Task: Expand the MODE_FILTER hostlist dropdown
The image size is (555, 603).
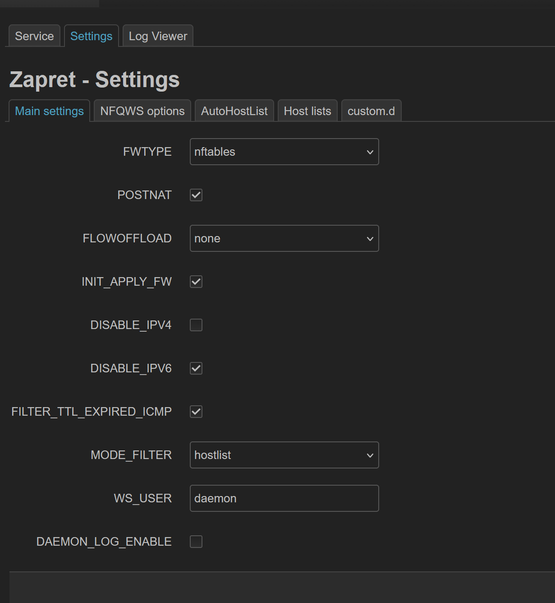Action: (x=284, y=455)
